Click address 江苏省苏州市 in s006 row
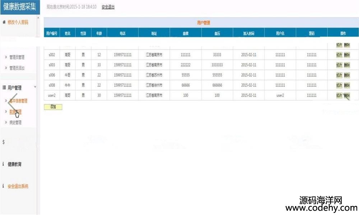This screenshot has width=359, height=215. point(154,75)
